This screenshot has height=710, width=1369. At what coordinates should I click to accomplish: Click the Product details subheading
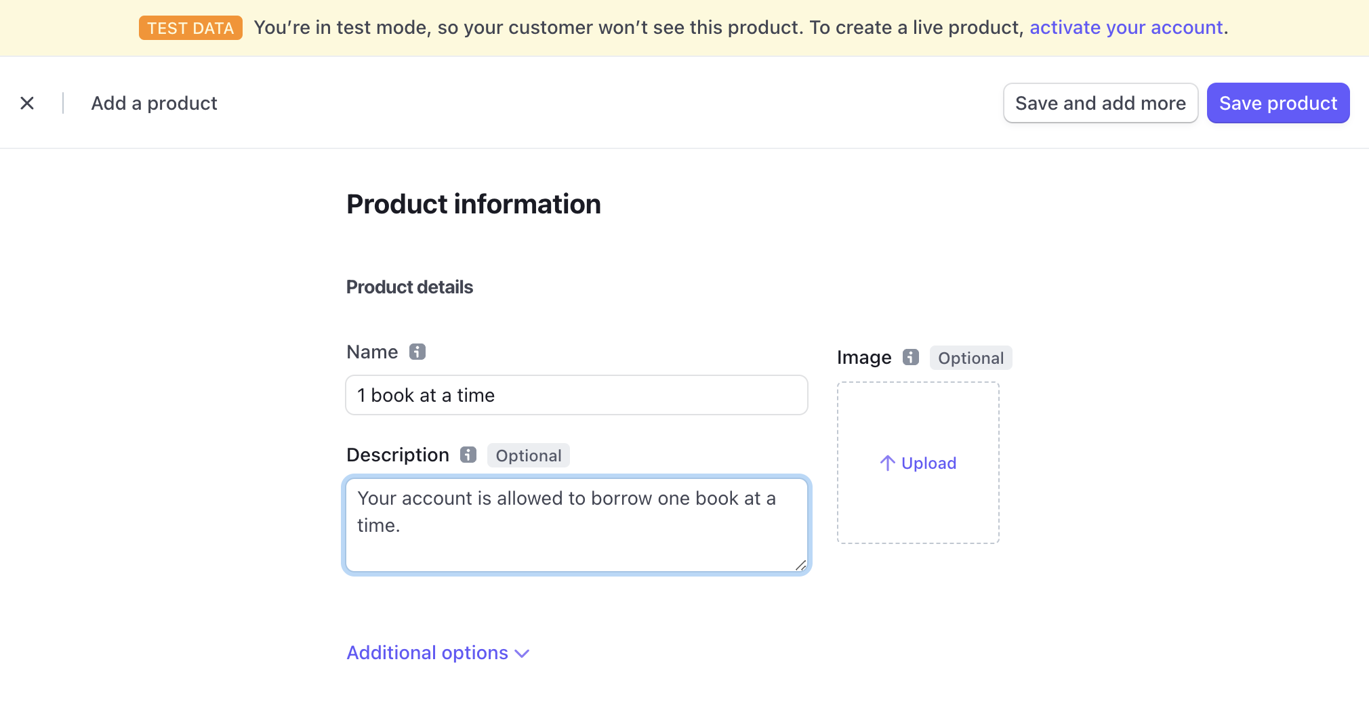(x=409, y=287)
